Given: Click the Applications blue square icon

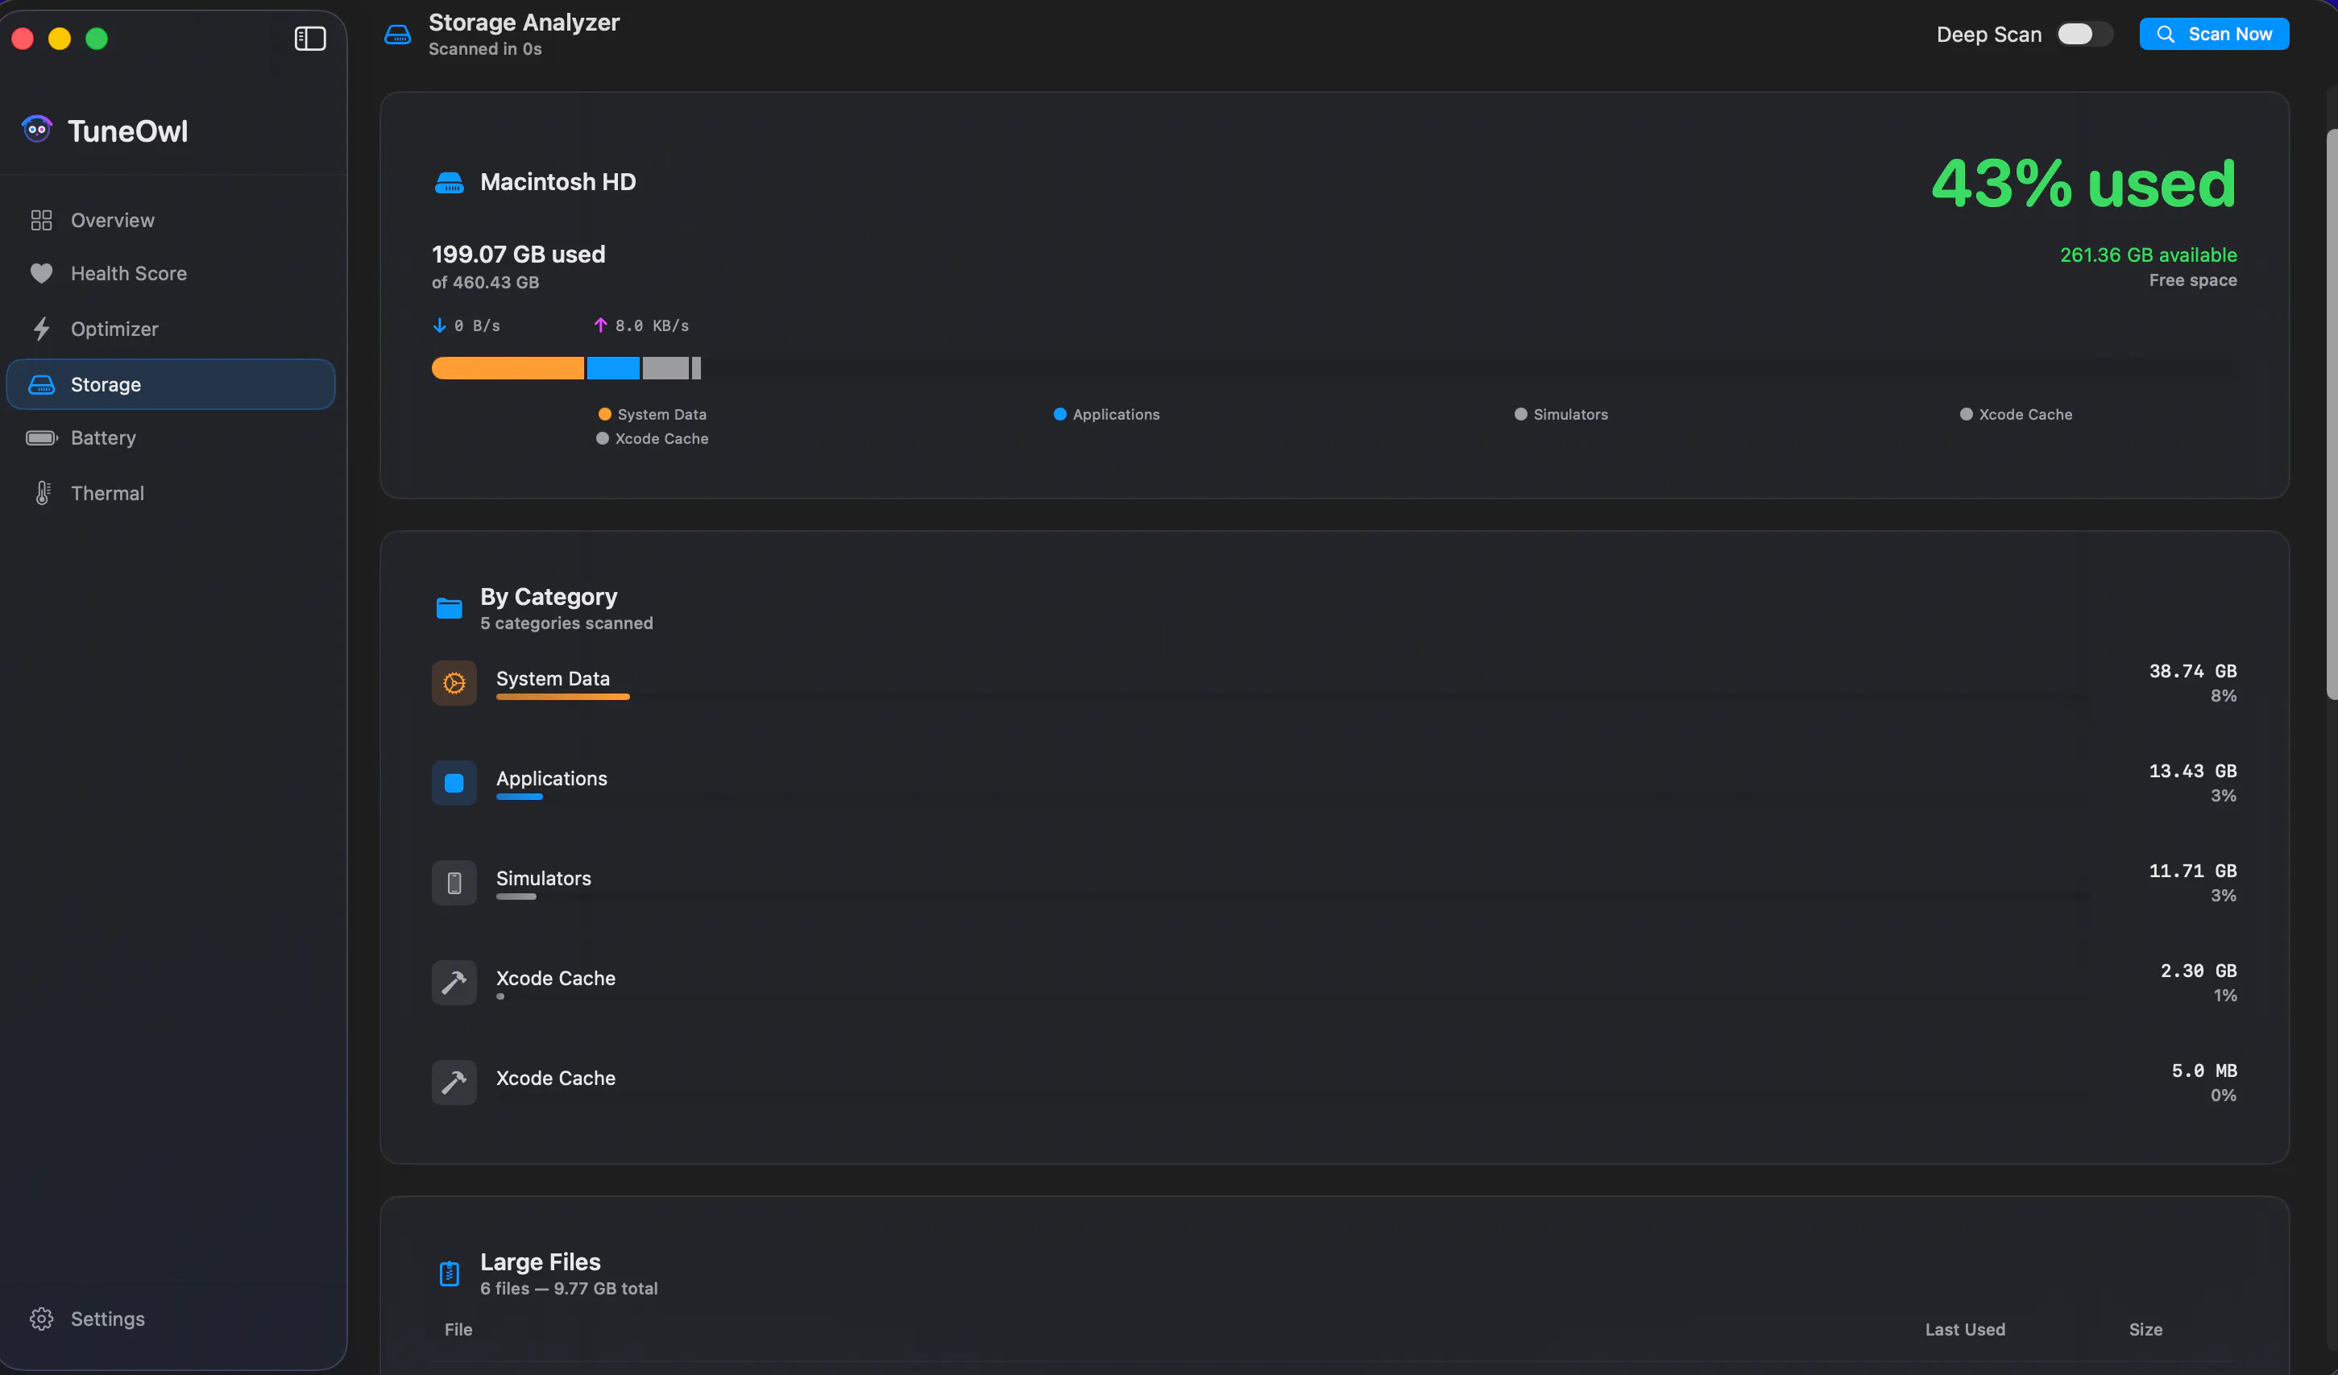Looking at the screenshot, I should click(454, 783).
